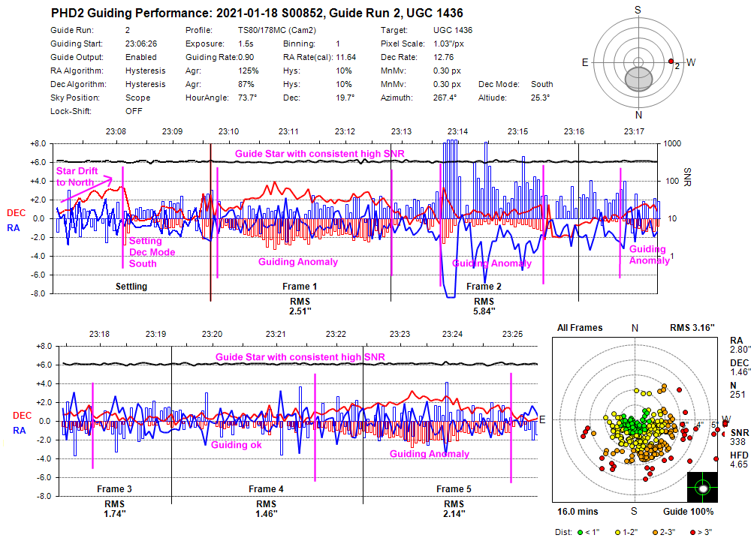The height and width of the screenshot is (547, 751).
Task: Select the profile value 'TS80/178MC (Cam2)'
Action: pyautogui.click(x=277, y=30)
